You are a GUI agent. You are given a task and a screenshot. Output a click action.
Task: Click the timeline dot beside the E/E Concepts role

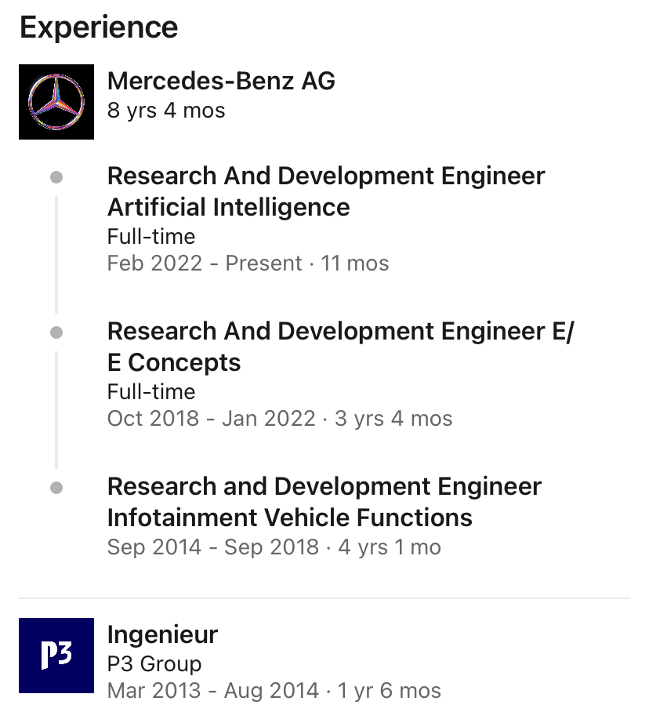(56, 333)
